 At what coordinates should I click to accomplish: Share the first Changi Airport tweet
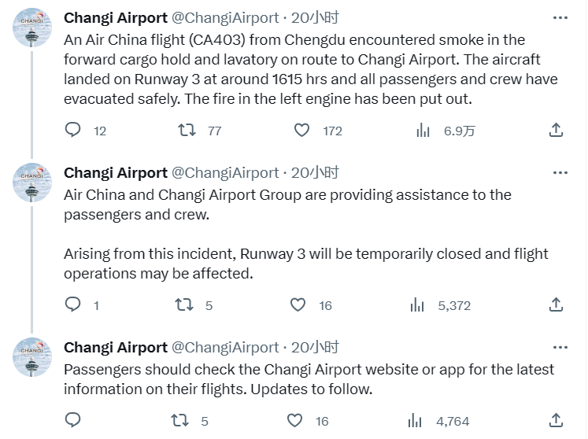pos(556,130)
